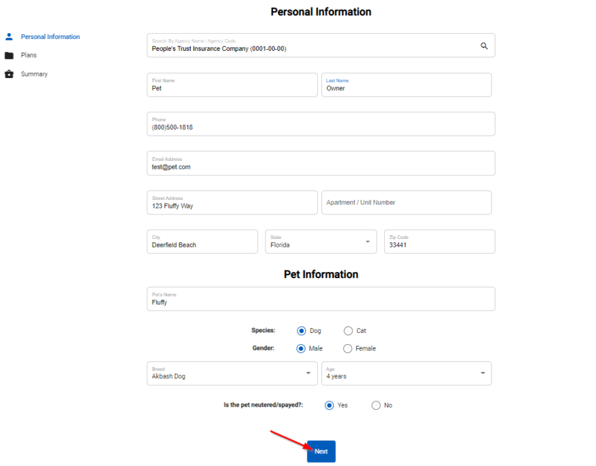This screenshot has width=596, height=466.
Task: Click the Next button
Action: 321,451
